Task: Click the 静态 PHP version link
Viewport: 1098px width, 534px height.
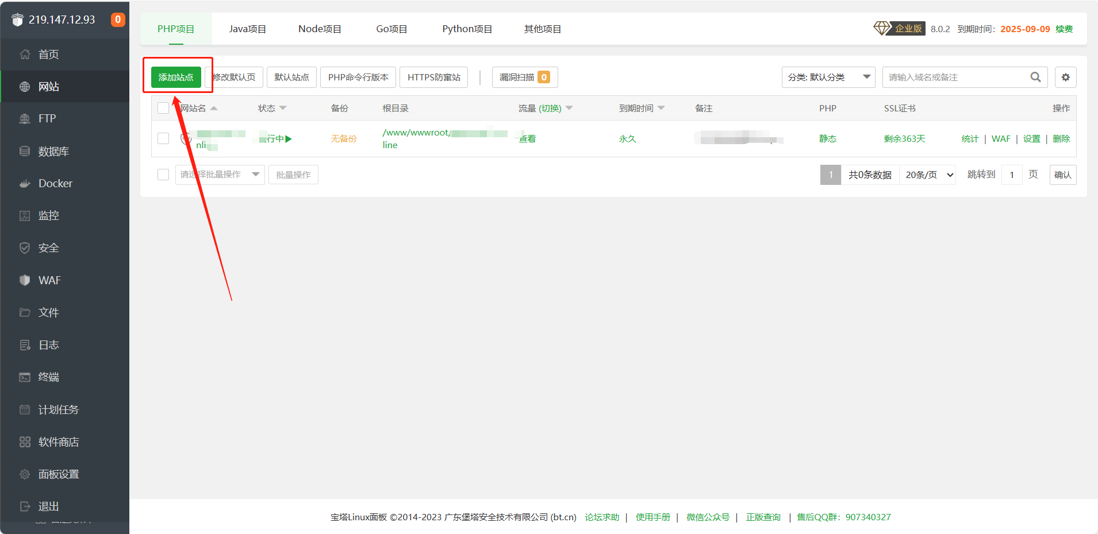Action: point(828,138)
